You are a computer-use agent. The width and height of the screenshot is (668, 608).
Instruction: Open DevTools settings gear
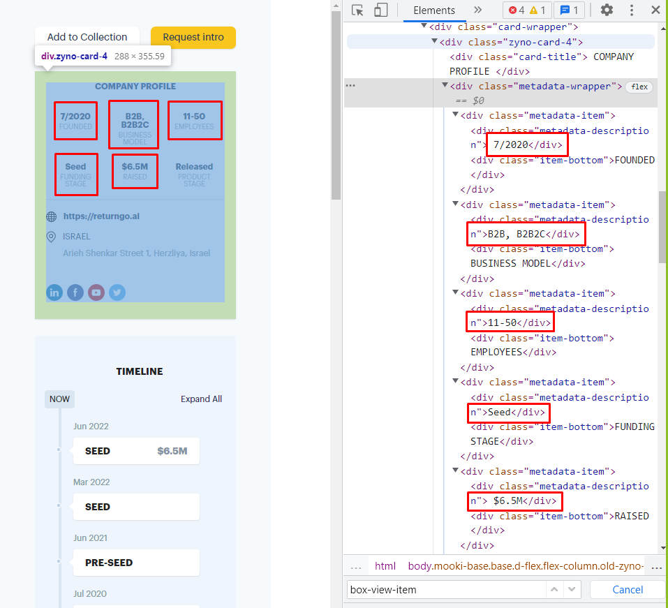coord(607,10)
